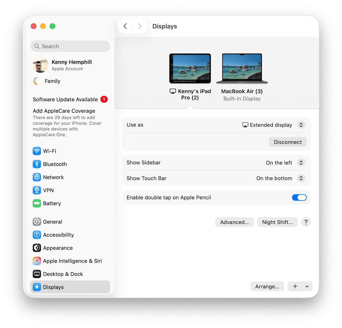Open Wi-Fi settings icon in sidebar
The image size is (342, 328).
37,151
